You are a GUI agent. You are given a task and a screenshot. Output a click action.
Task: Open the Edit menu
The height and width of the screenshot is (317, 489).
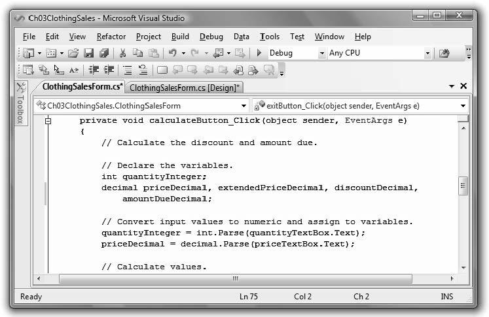52,37
